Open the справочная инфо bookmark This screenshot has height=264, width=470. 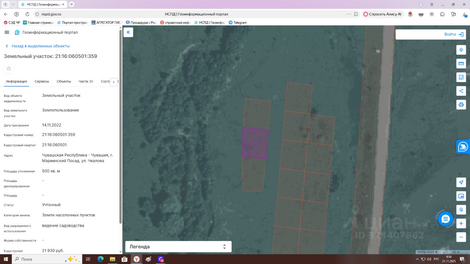tap(175, 22)
